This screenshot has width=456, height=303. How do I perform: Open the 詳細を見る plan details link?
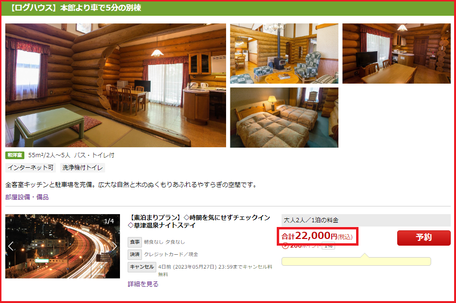pyautogui.click(x=143, y=284)
